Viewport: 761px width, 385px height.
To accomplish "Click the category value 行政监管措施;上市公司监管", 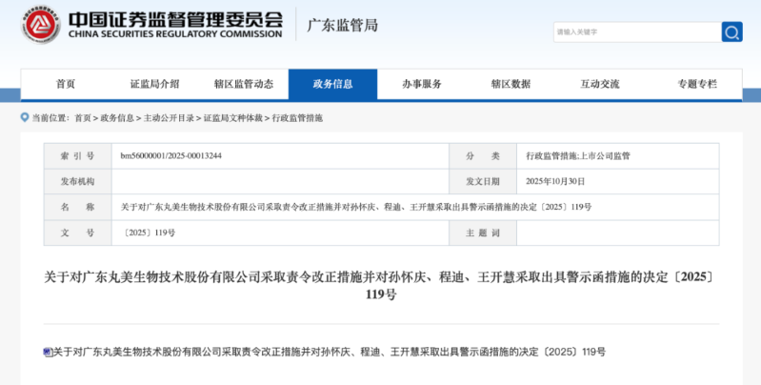I will tap(578, 156).
